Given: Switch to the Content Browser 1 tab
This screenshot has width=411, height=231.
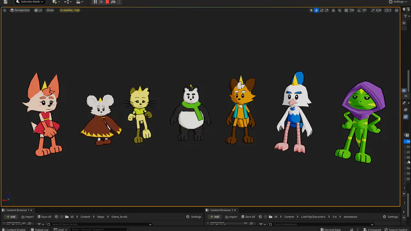Looking at the screenshot, I should tap(17, 210).
